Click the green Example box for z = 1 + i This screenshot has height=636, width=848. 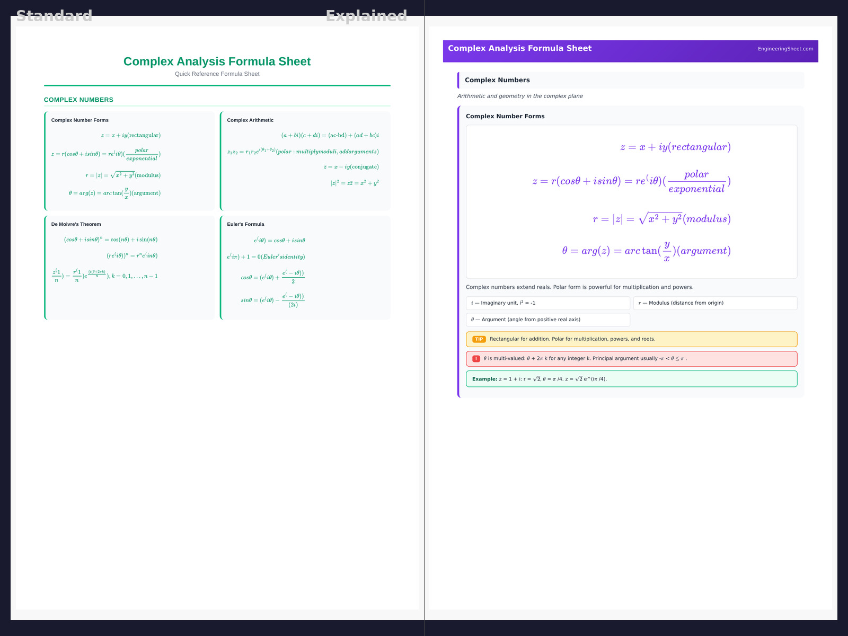point(631,379)
